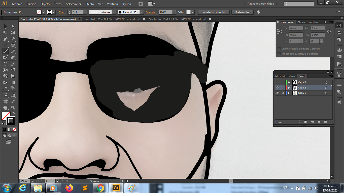Select the Artboard tool
Viewport: 344px width, 193px height.
point(5,102)
